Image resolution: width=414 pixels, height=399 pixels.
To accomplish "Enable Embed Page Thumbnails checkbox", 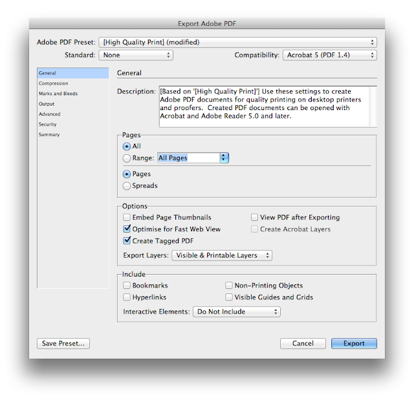I will [127, 218].
